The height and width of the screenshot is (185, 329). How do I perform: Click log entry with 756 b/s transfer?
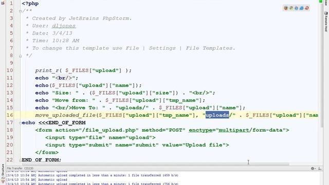pyautogui.click(x=93, y=184)
